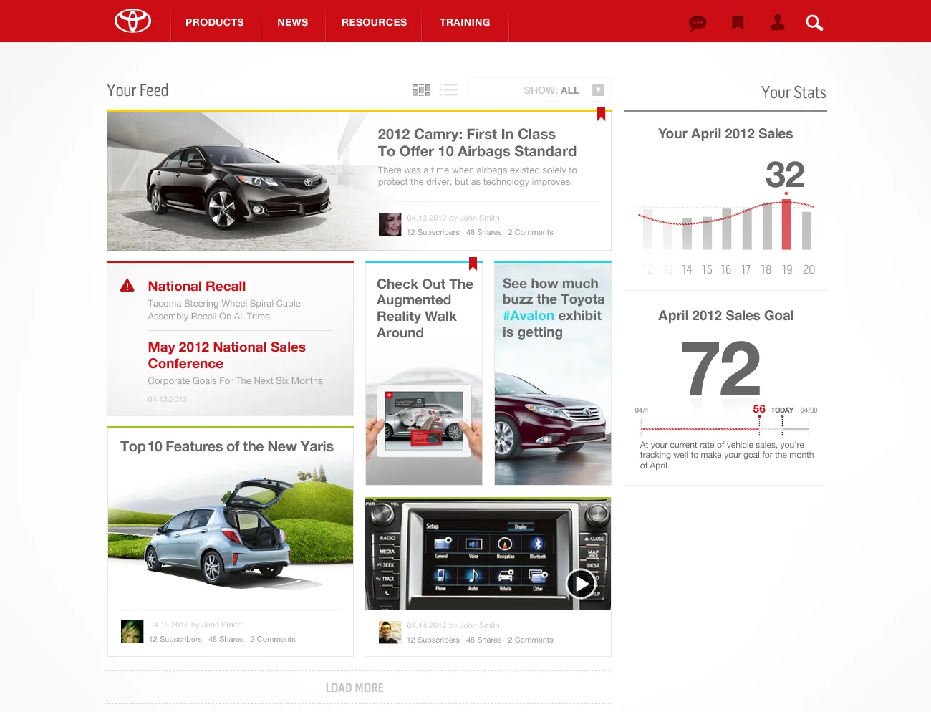Screen dimensions: 931x712
Task: Click 48 Shares under Camry article
Action: coord(484,232)
